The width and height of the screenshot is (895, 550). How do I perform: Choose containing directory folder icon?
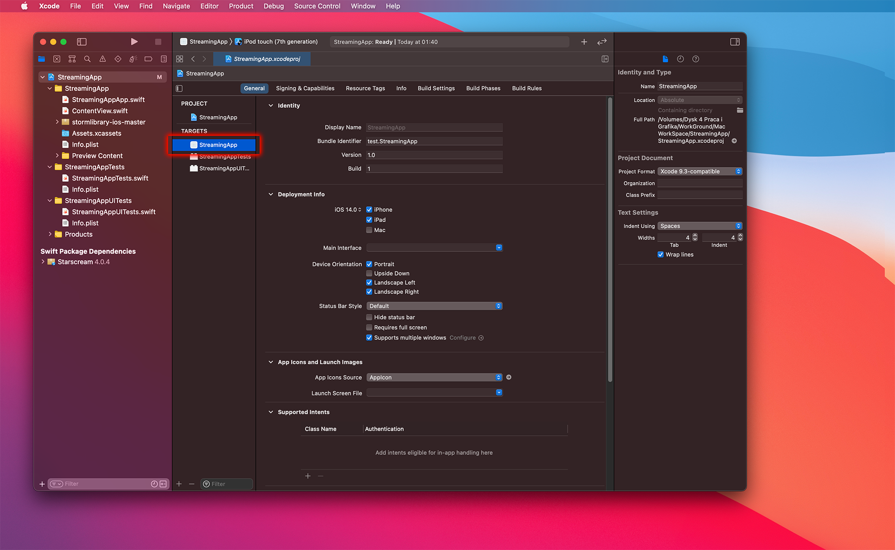pyautogui.click(x=740, y=110)
